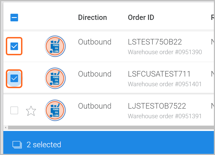The image size is (215, 155).
Task: Click Warehouse order #0951401 text
Action: (x=165, y=84)
